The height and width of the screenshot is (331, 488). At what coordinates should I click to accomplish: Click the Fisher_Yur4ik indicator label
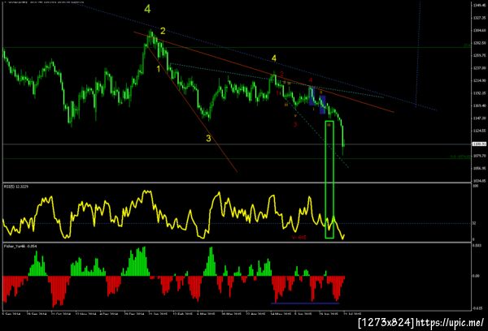tap(20, 247)
